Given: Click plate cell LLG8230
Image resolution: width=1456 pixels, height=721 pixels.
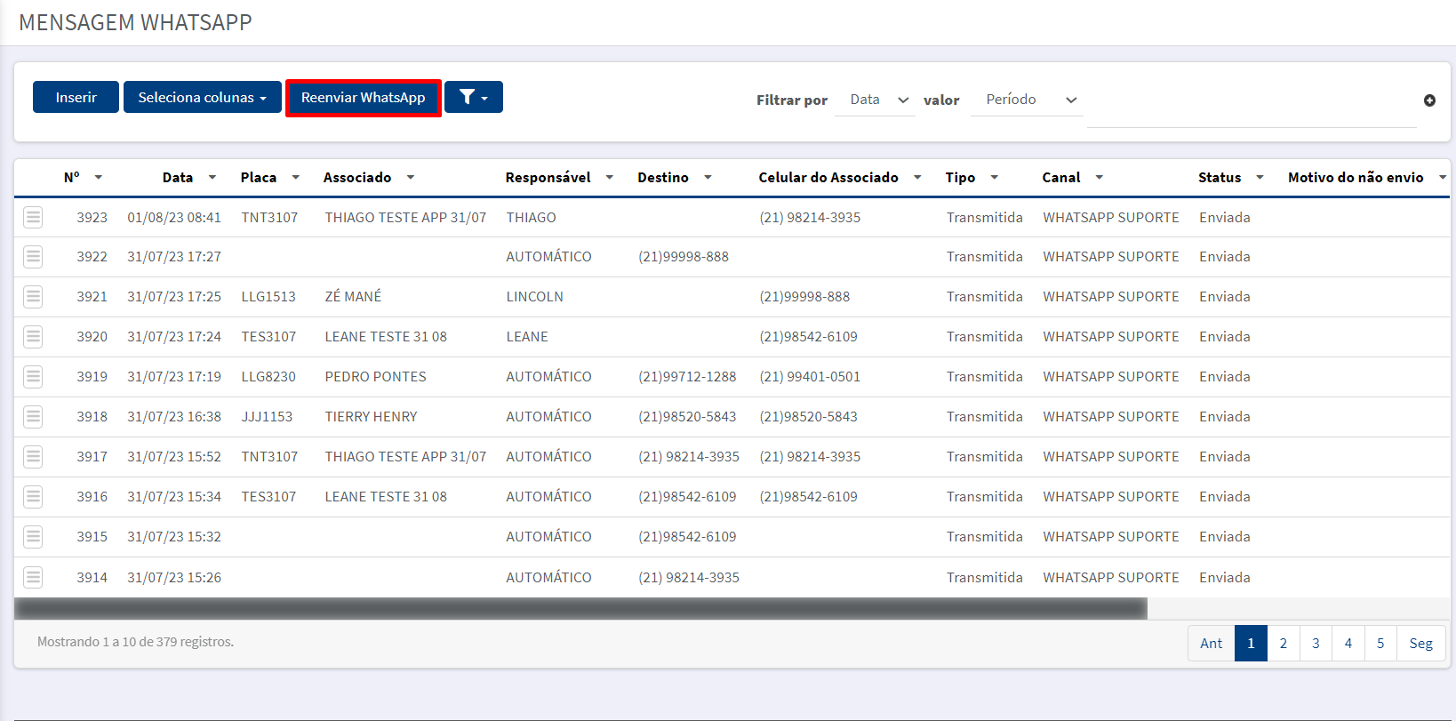Looking at the screenshot, I should click(x=268, y=377).
